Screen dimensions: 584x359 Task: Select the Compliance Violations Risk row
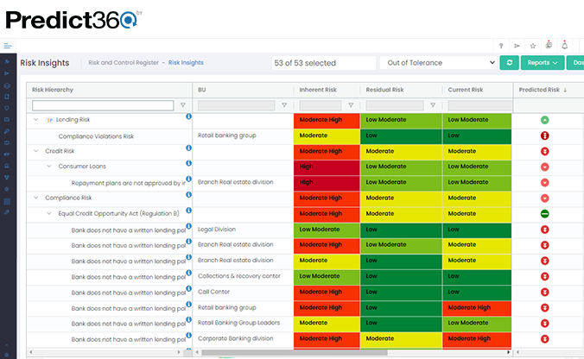pyautogui.click(x=96, y=136)
